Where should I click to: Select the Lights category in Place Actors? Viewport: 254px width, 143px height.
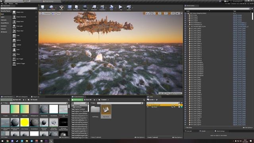pos(3,17)
